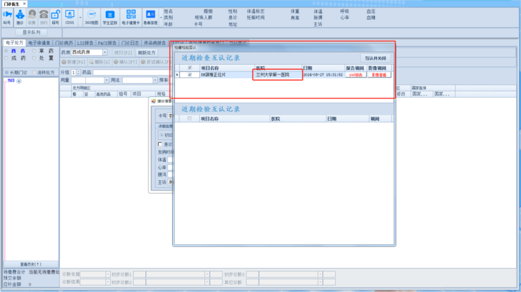Click the 删除[6] delete icon button
Image resolution: width=521 pixels, height=292 pixels.
click(99, 62)
